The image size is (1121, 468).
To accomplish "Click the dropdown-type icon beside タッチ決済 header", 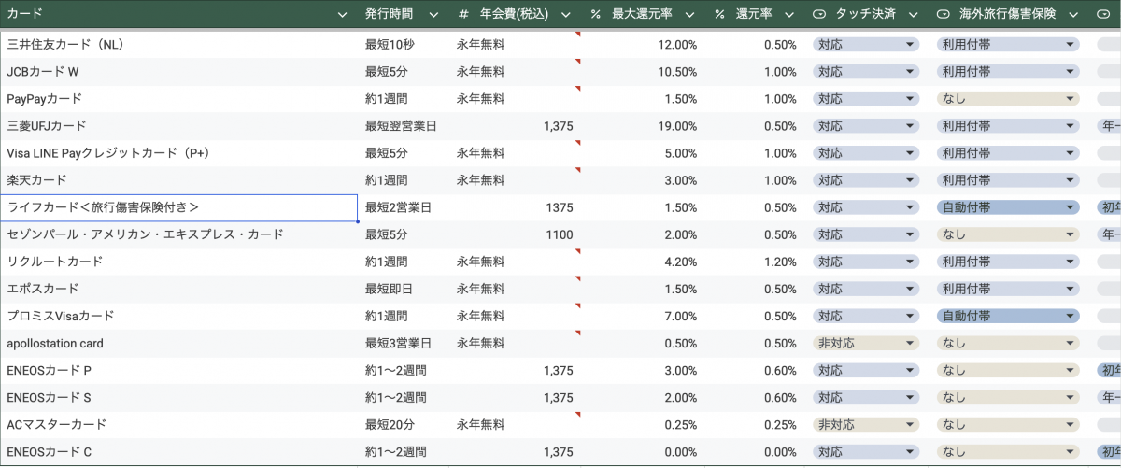I will click(x=819, y=15).
